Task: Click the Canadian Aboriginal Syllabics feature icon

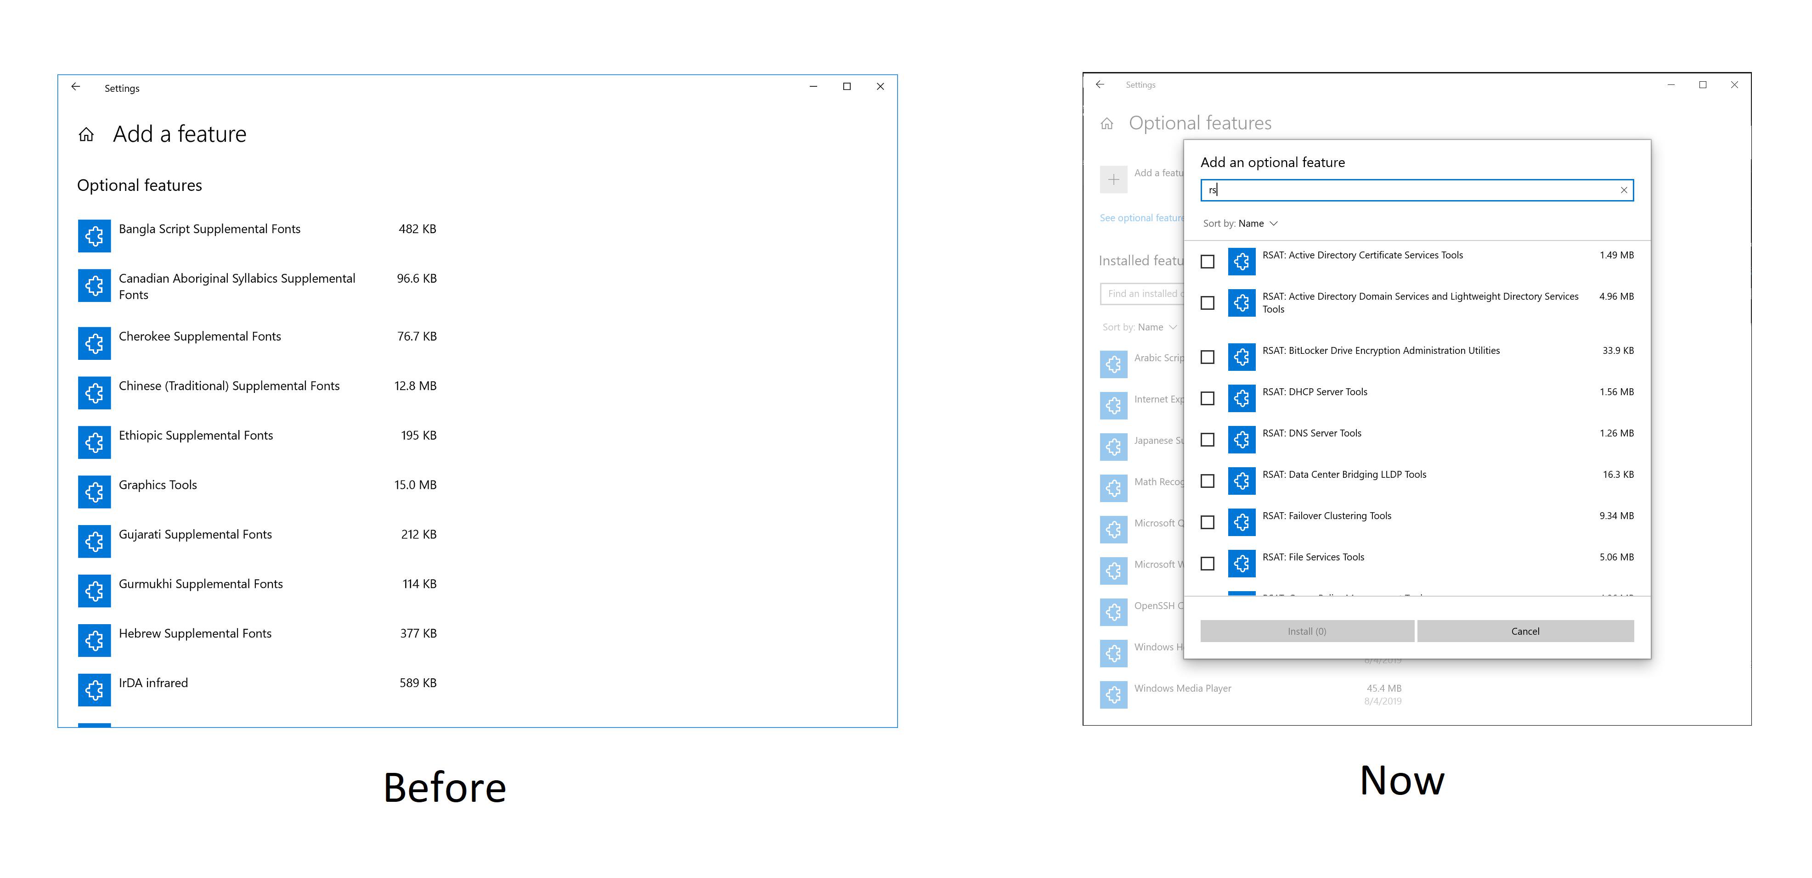Action: 94,285
